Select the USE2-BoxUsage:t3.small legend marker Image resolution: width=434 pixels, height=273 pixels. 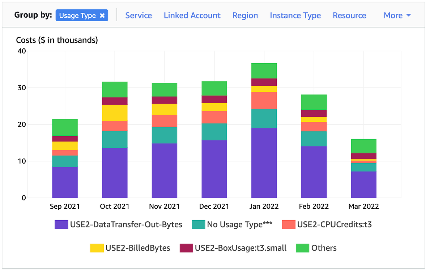186,248
